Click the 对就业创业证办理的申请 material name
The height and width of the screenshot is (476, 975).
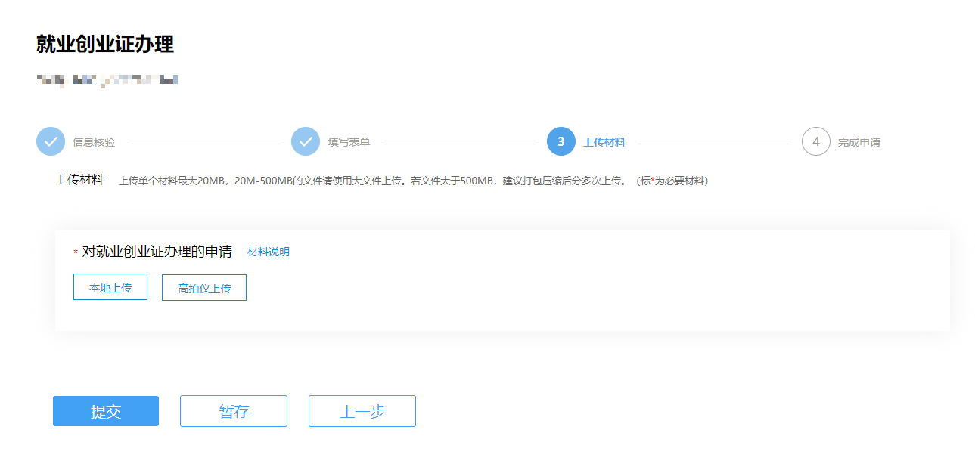[157, 252]
